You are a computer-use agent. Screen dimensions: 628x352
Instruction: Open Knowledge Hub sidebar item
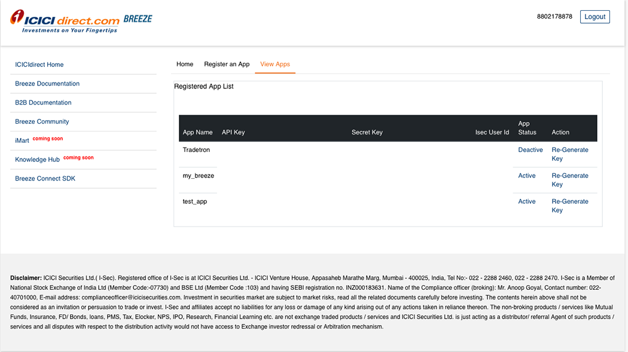point(37,160)
